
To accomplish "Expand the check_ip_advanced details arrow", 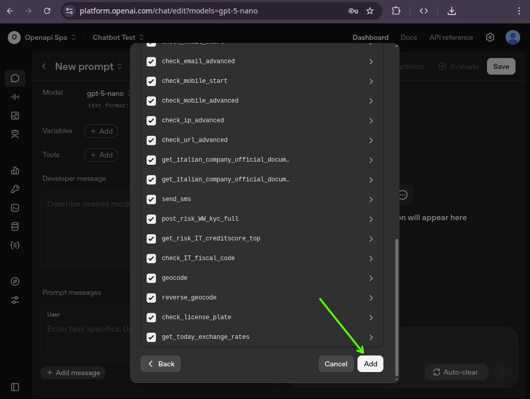I will 371,121.
